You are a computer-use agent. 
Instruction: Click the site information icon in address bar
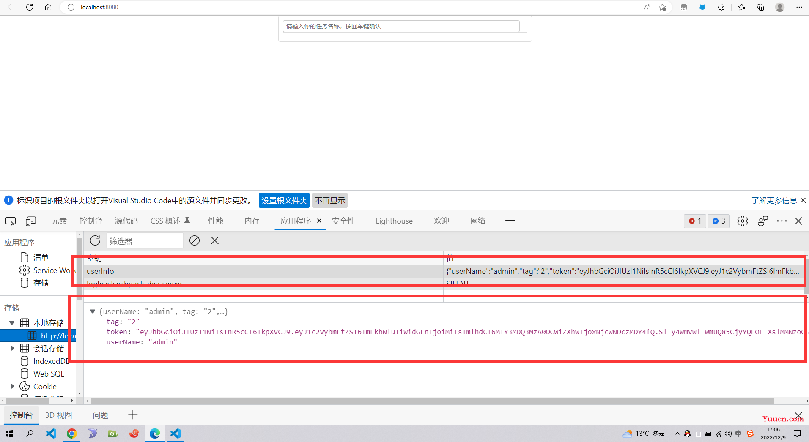coord(71,7)
